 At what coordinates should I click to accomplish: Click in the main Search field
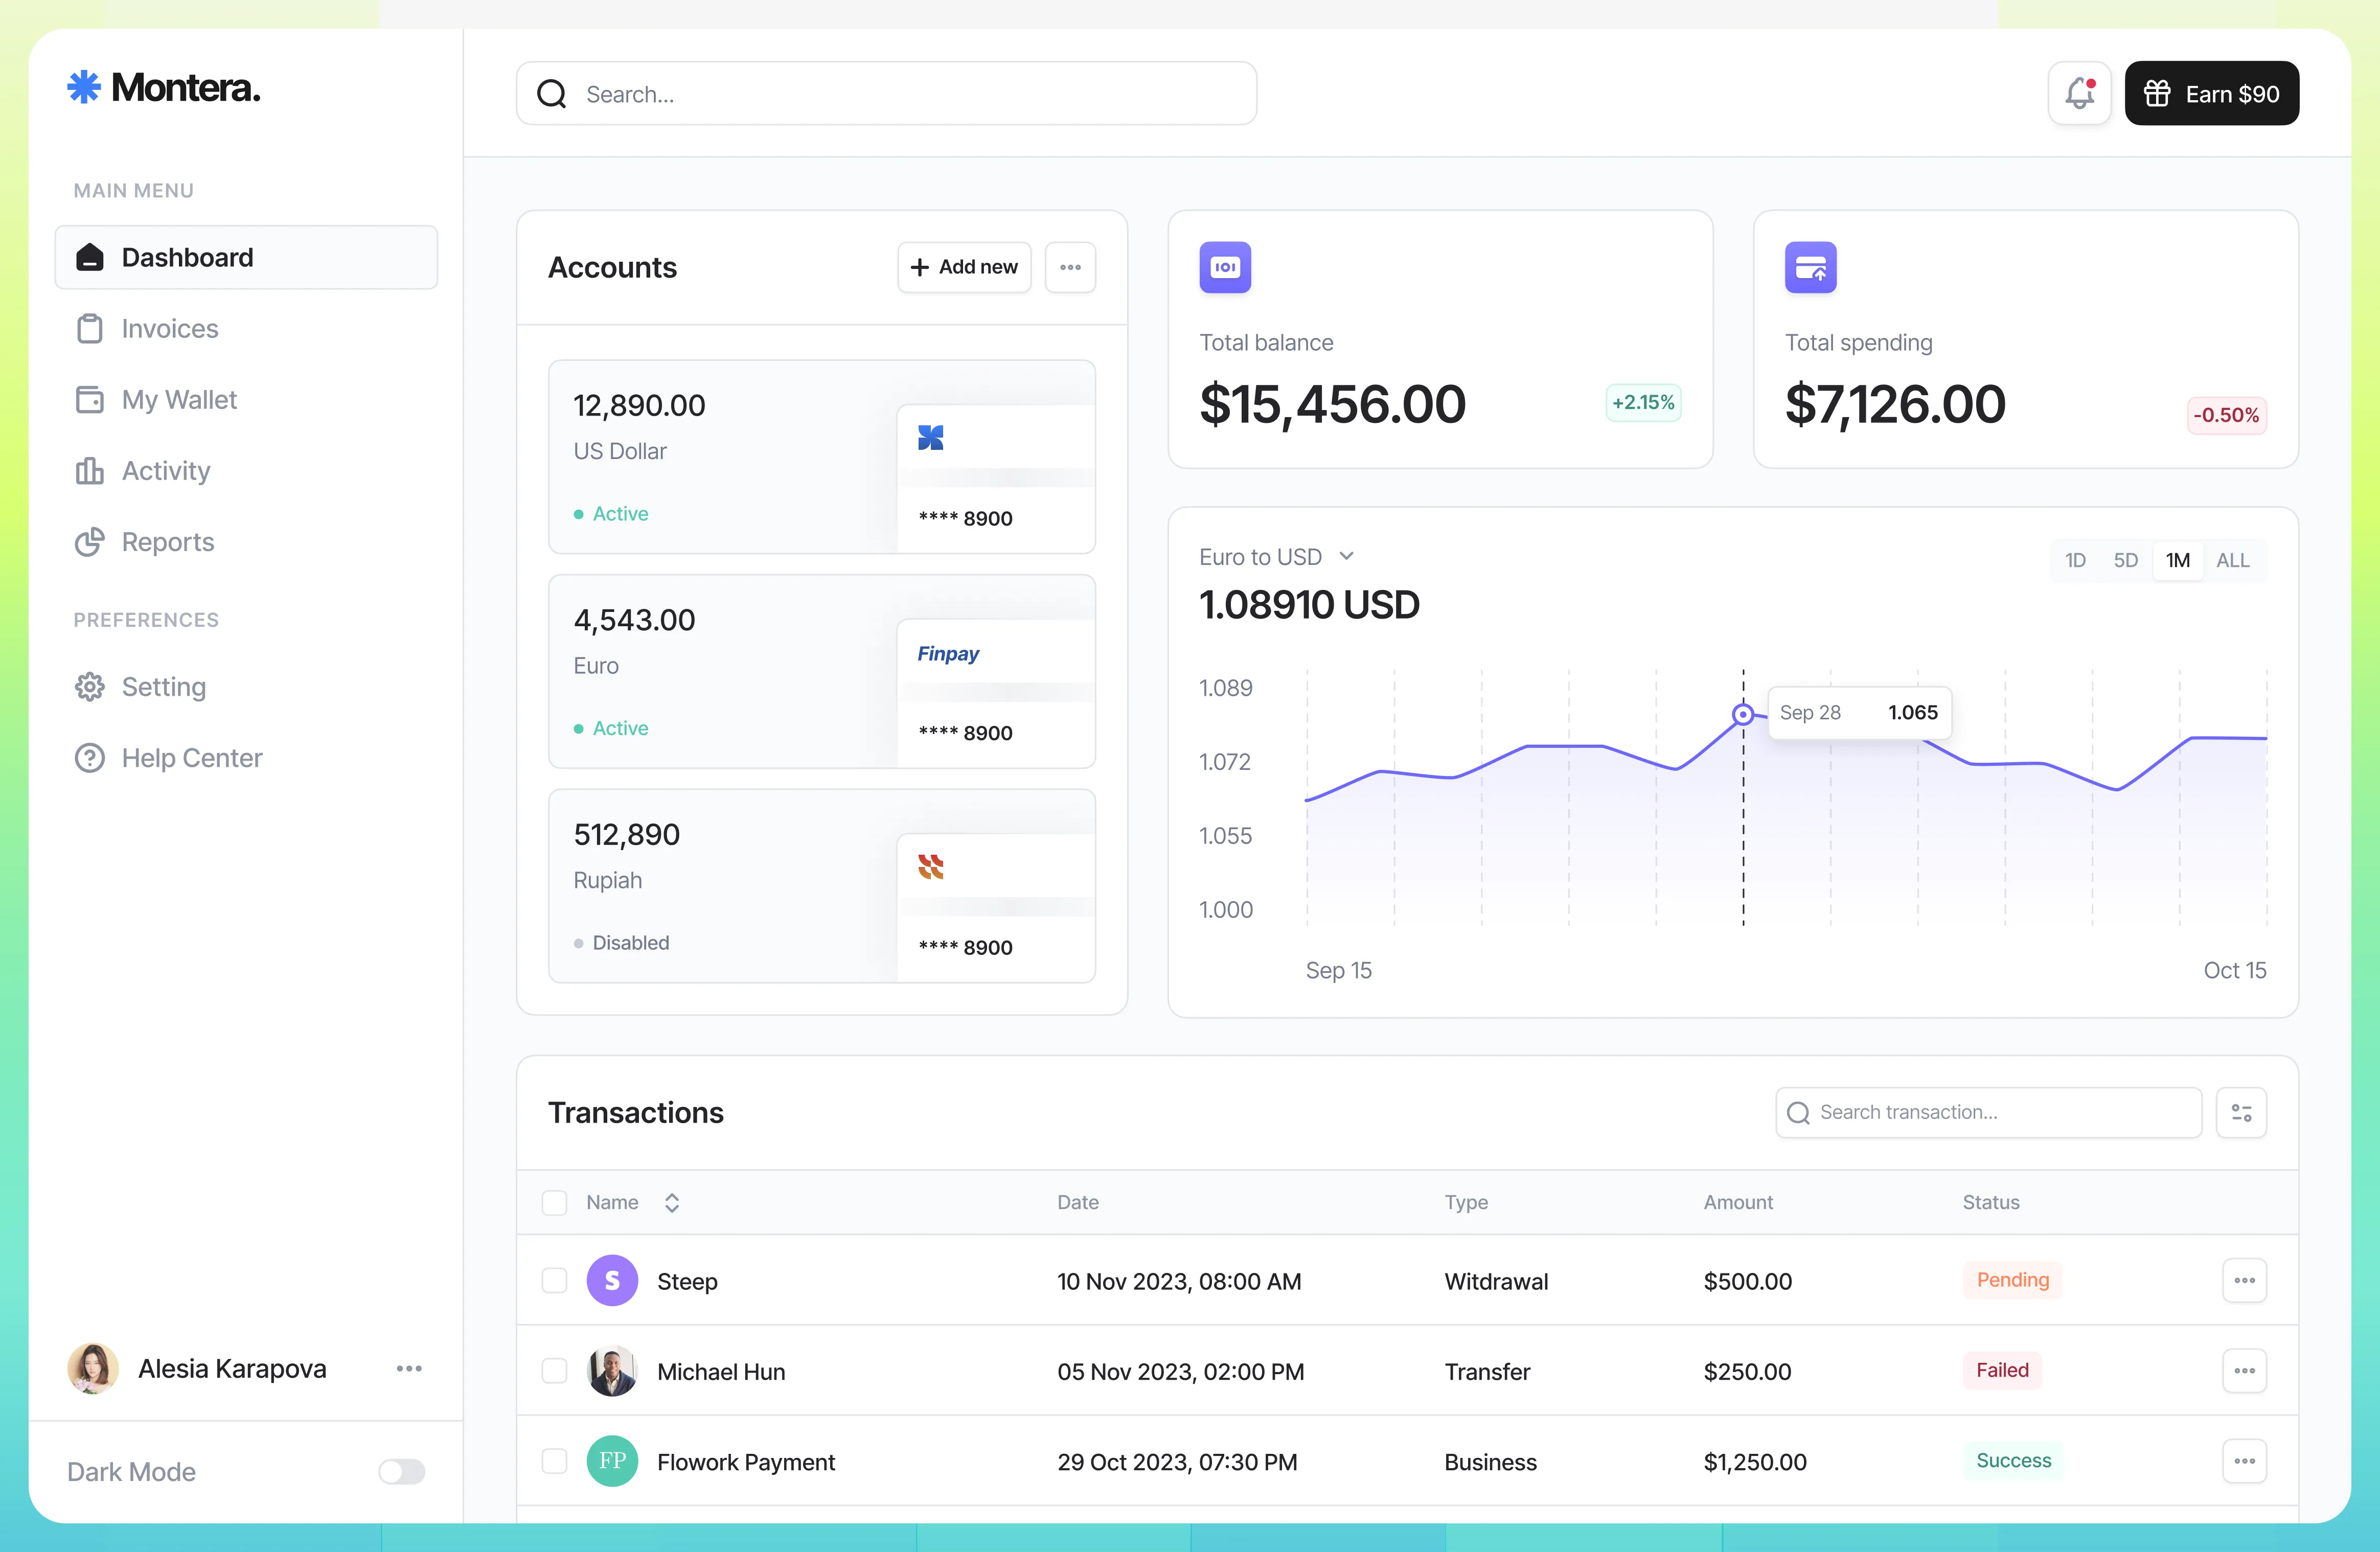886,93
